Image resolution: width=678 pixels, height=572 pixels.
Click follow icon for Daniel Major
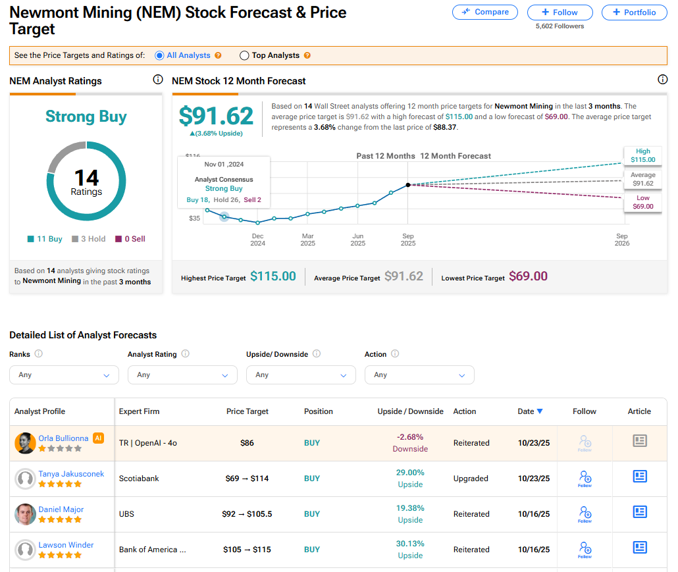point(585,513)
